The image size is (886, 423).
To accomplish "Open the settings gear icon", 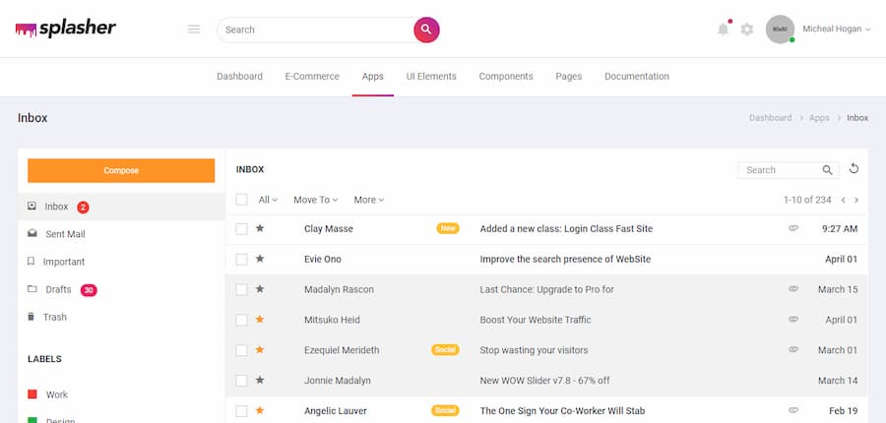I will click(747, 30).
